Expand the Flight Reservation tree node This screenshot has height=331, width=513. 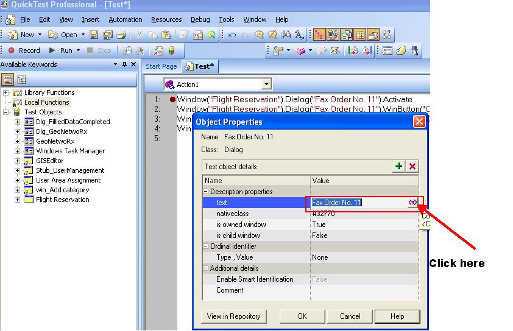tap(17, 200)
